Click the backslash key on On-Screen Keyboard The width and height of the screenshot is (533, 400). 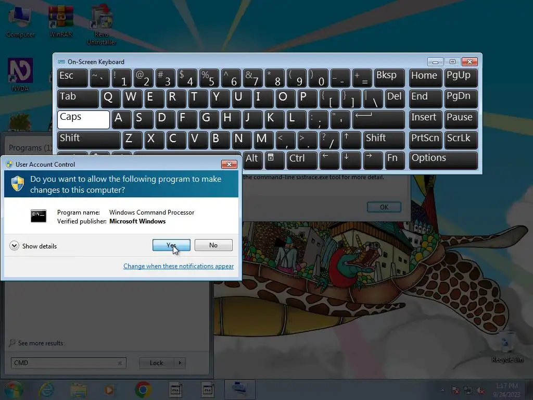click(373, 98)
